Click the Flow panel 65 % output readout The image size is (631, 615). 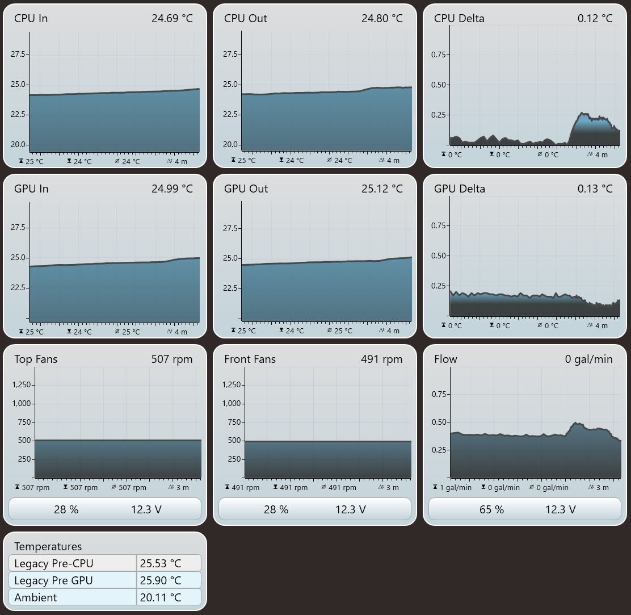click(491, 509)
